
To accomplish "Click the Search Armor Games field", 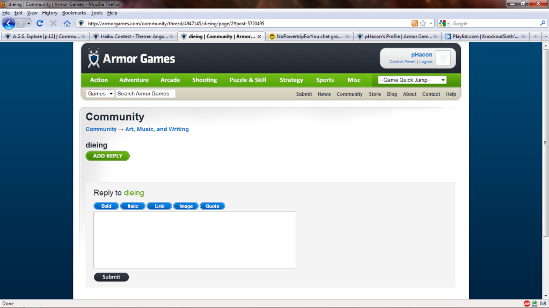I will [145, 94].
